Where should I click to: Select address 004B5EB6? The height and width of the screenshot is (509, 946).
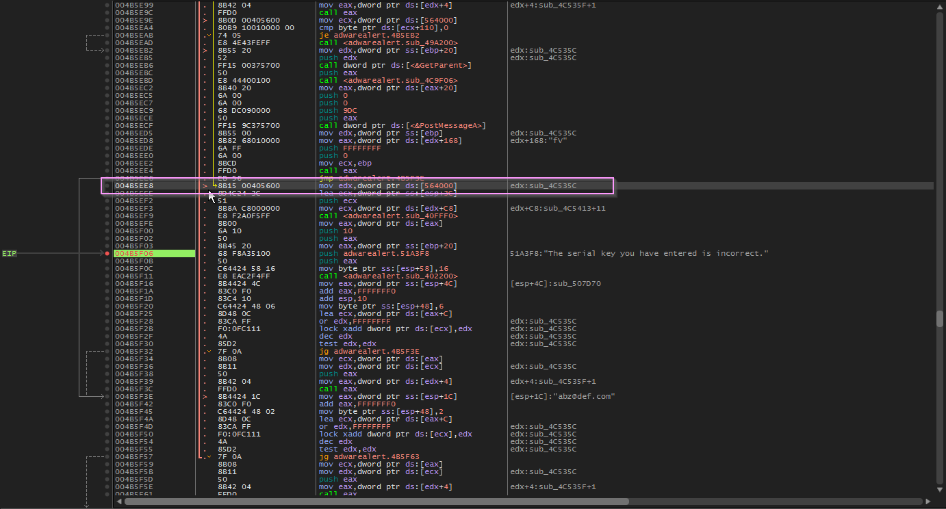pos(134,65)
